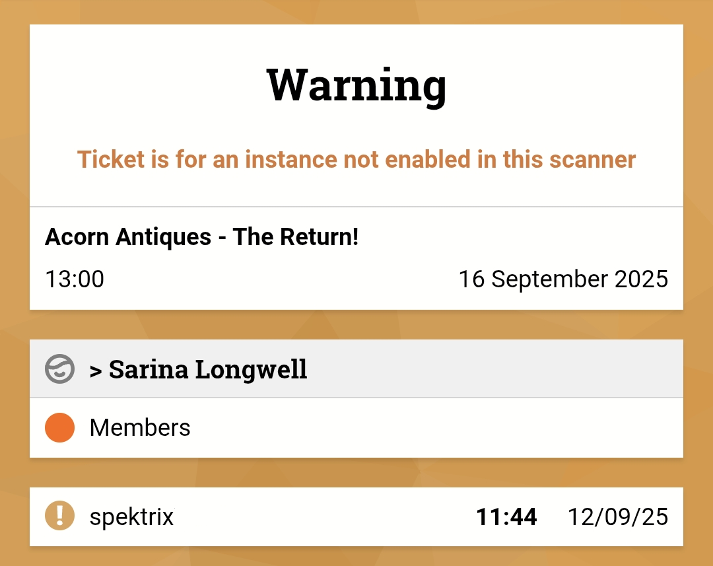
Task: Tap the warning footer row to acknowledge
Action: [356, 516]
